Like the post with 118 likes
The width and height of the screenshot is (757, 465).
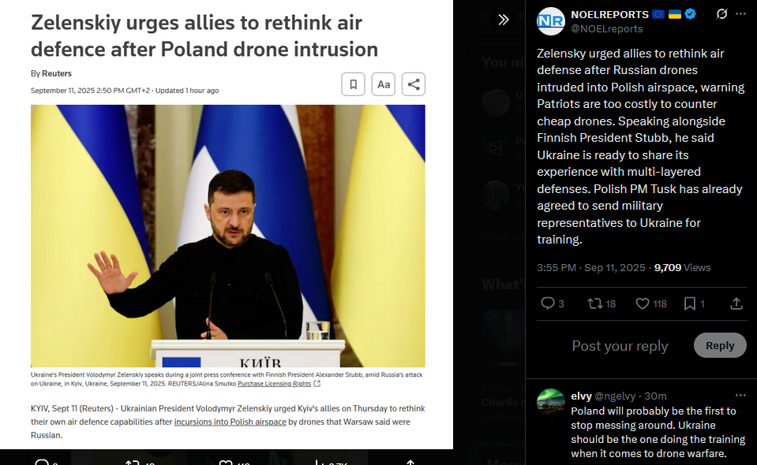click(x=650, y=303)
